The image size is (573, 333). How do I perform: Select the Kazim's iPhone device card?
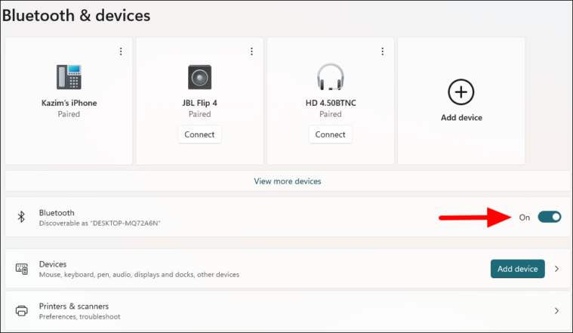tap(69, 101)
